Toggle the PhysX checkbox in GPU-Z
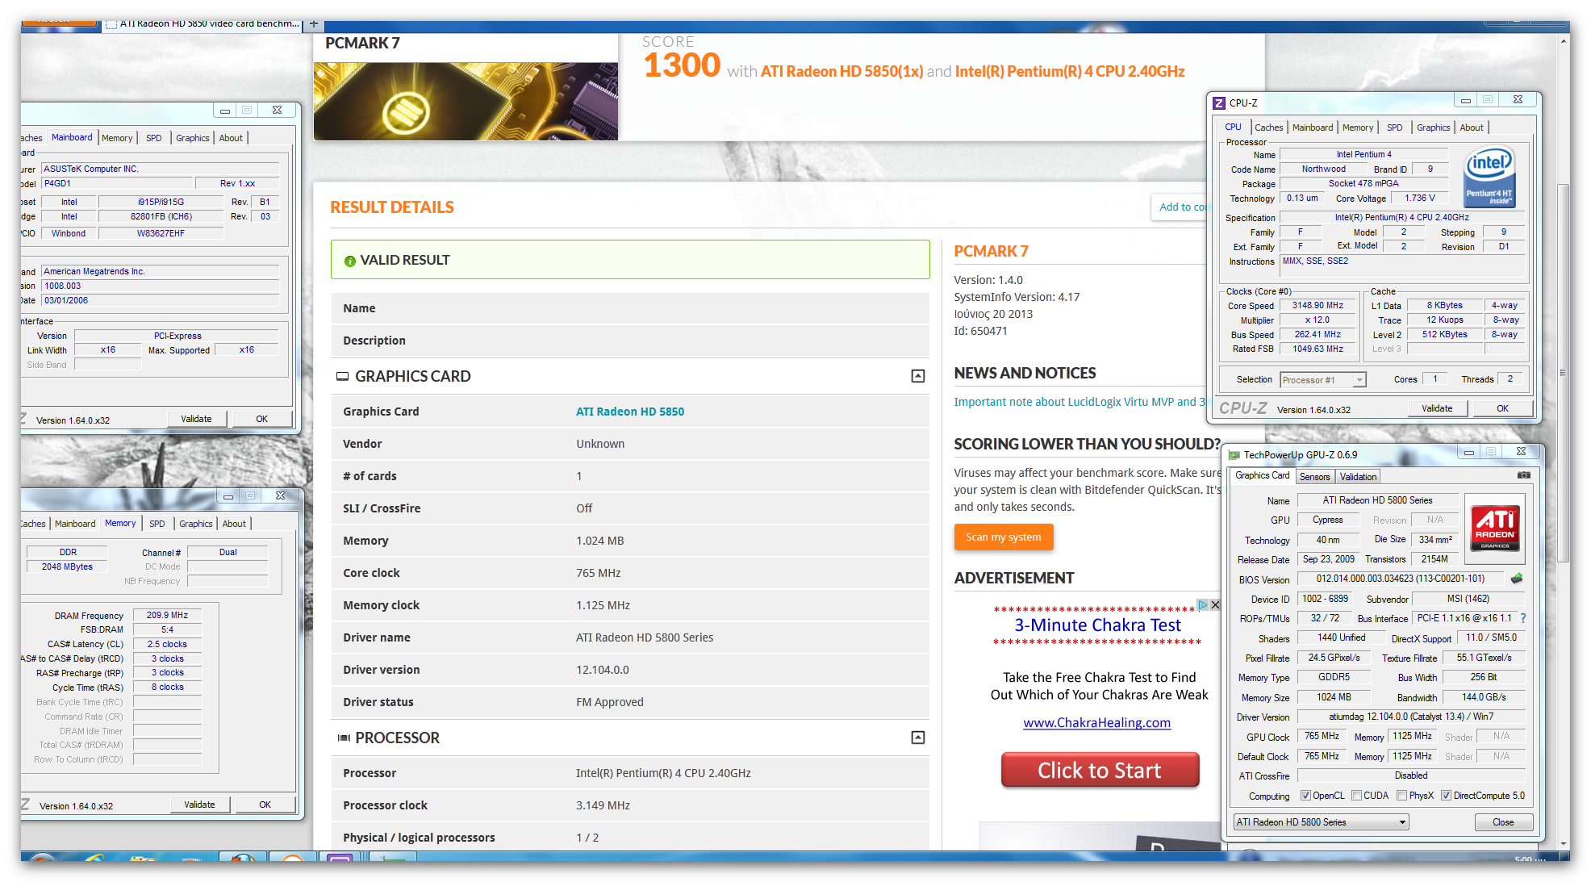This screenshot has width=1591, height=882. (1402, 796)
